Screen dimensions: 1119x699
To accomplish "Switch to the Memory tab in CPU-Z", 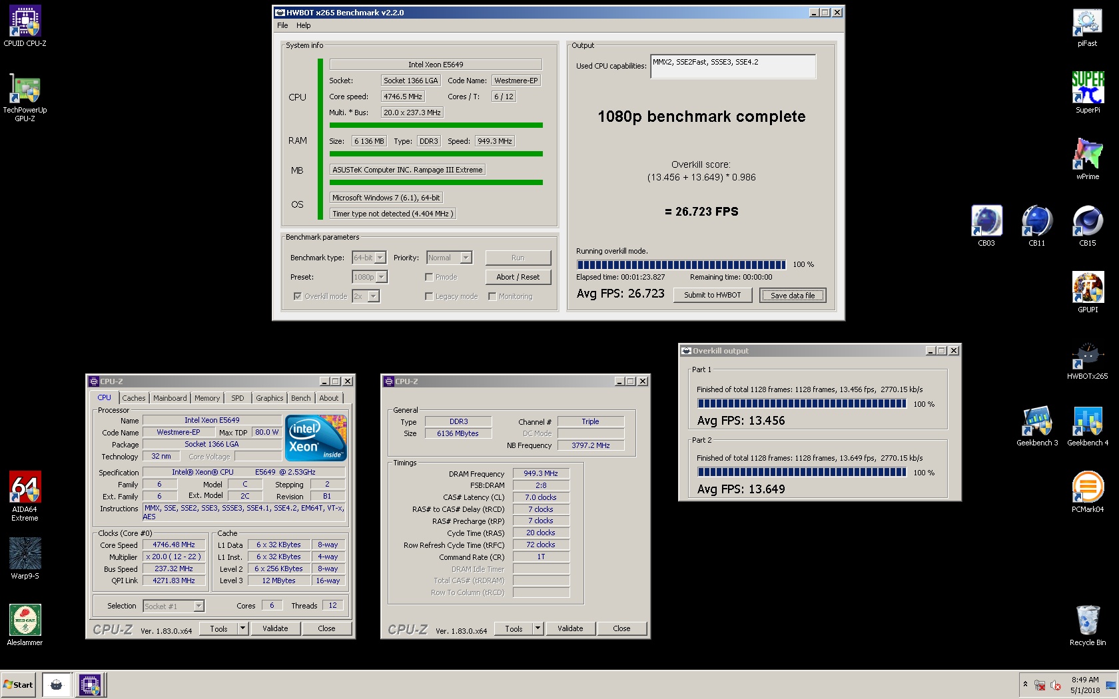I will coord(207,398).
